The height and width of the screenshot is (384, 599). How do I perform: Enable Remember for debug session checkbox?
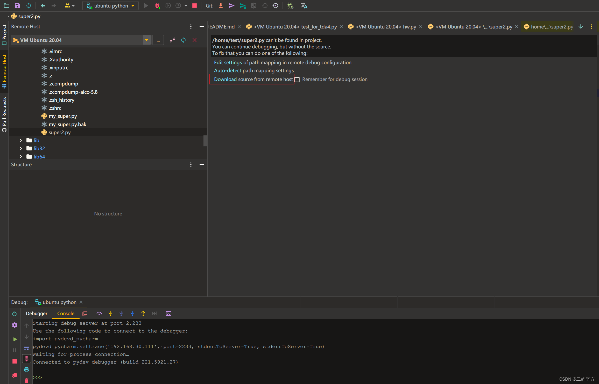click(x=297, y=79)
